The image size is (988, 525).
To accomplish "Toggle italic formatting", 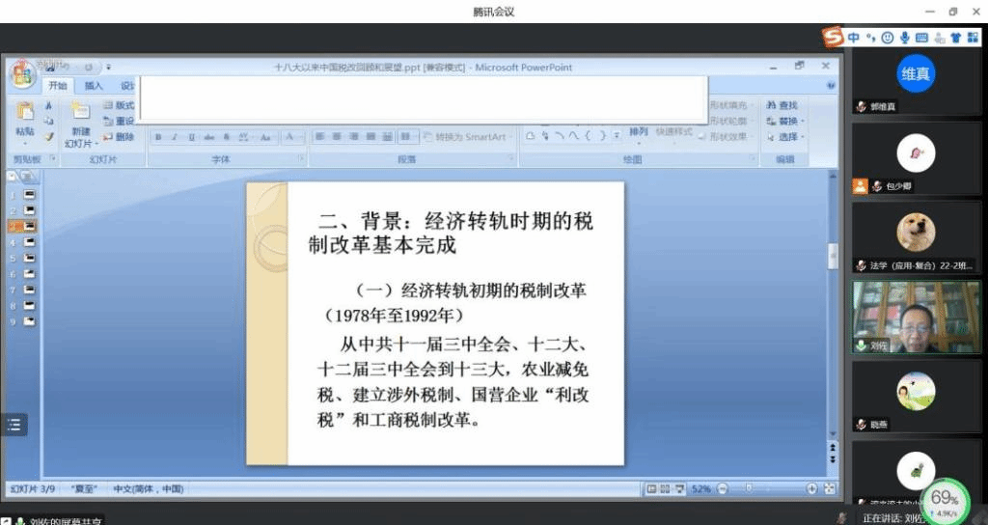I will click(x=175, y=137).
